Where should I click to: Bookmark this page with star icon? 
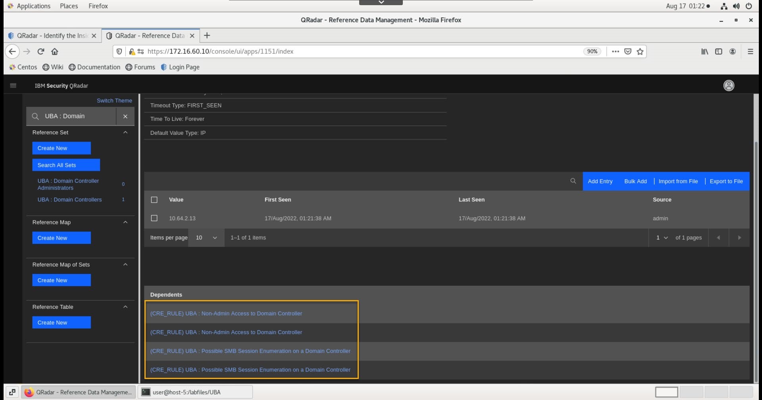pos(640,51)
